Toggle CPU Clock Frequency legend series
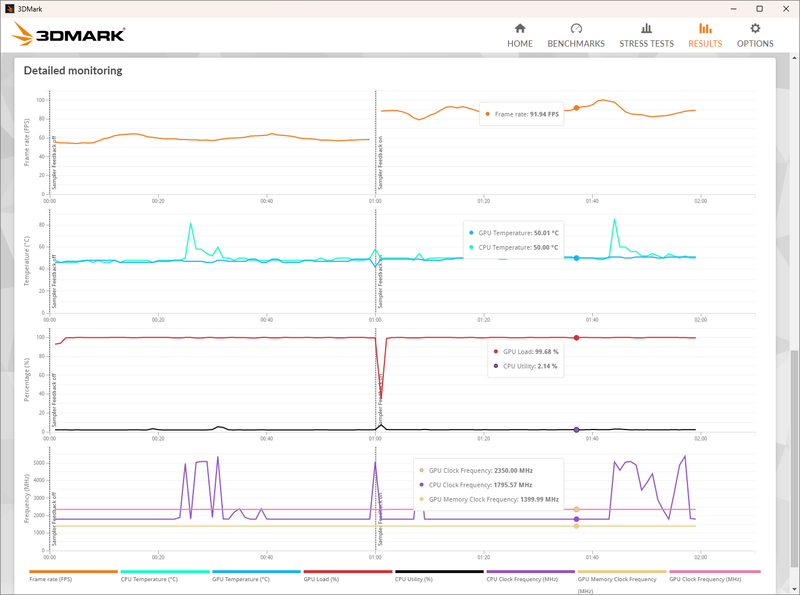The image size is (800, 595). [x=522, y=579]
